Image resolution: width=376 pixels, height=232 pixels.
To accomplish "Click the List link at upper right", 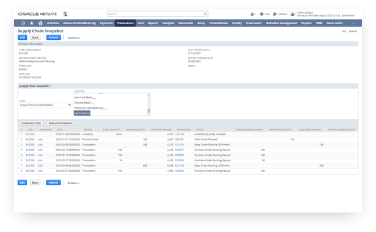I will point(344,32).
